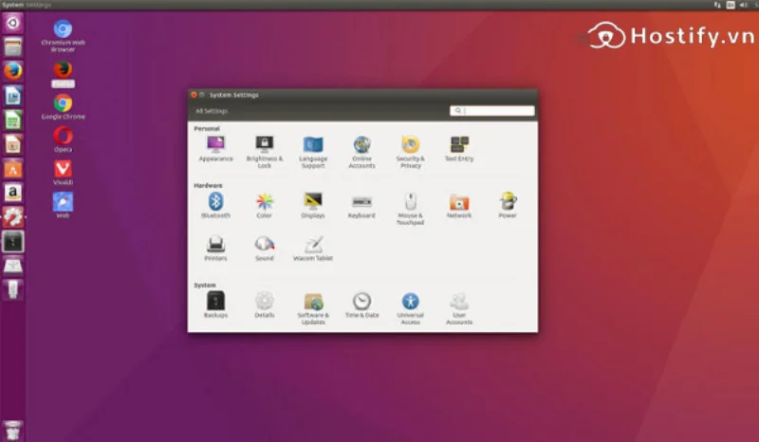Open Bluetooth settings
The height and width of the screenshot is (442, 759).
click(216, 206)
